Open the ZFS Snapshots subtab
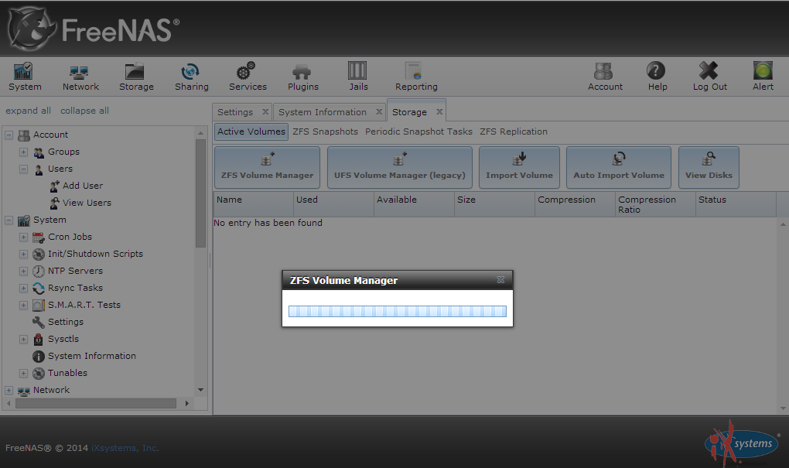The height and width of the screenshot is (468, 789). pyautogui.click(x=325, y=132)
